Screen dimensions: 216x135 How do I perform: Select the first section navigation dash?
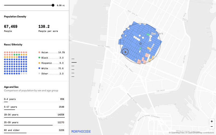pos(73,59)
